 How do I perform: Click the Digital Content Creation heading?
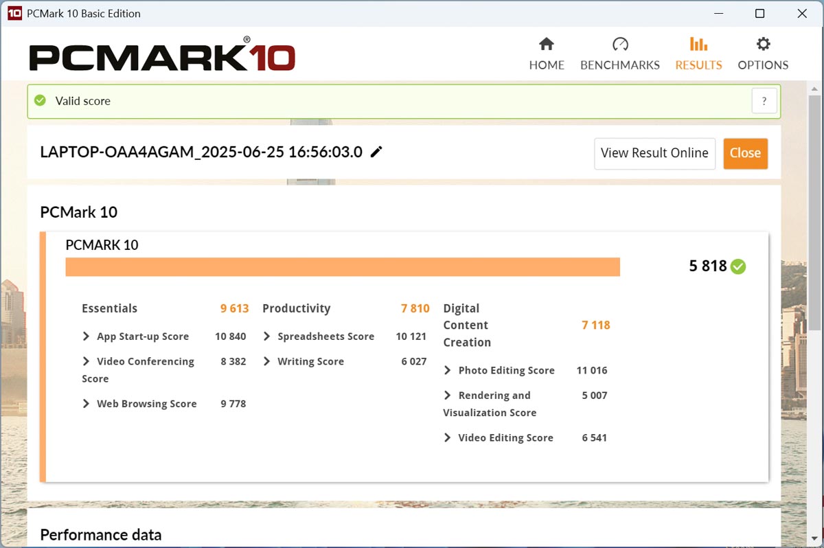pyautogui.click(x=467, y=325)
